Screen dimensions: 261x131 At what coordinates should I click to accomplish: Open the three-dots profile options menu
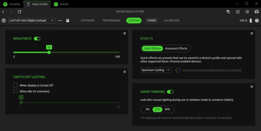(60, 20)
